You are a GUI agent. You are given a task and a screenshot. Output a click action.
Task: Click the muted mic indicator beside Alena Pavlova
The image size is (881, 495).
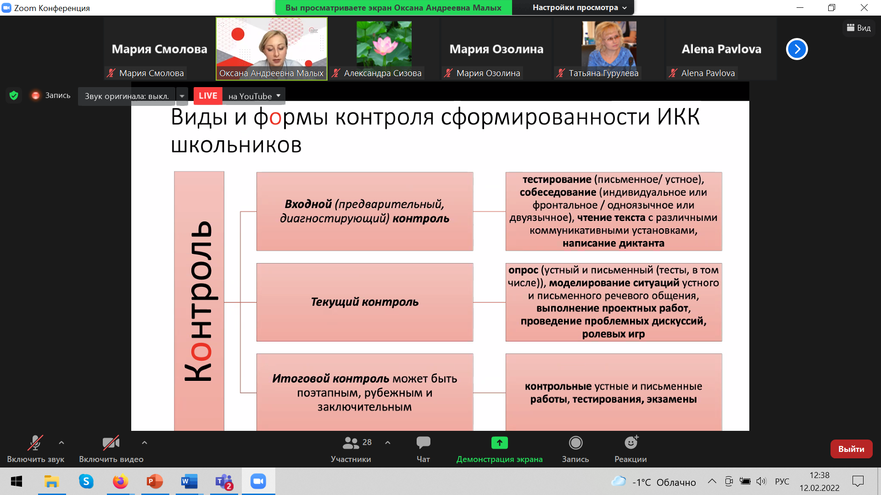tap(673, 73)
